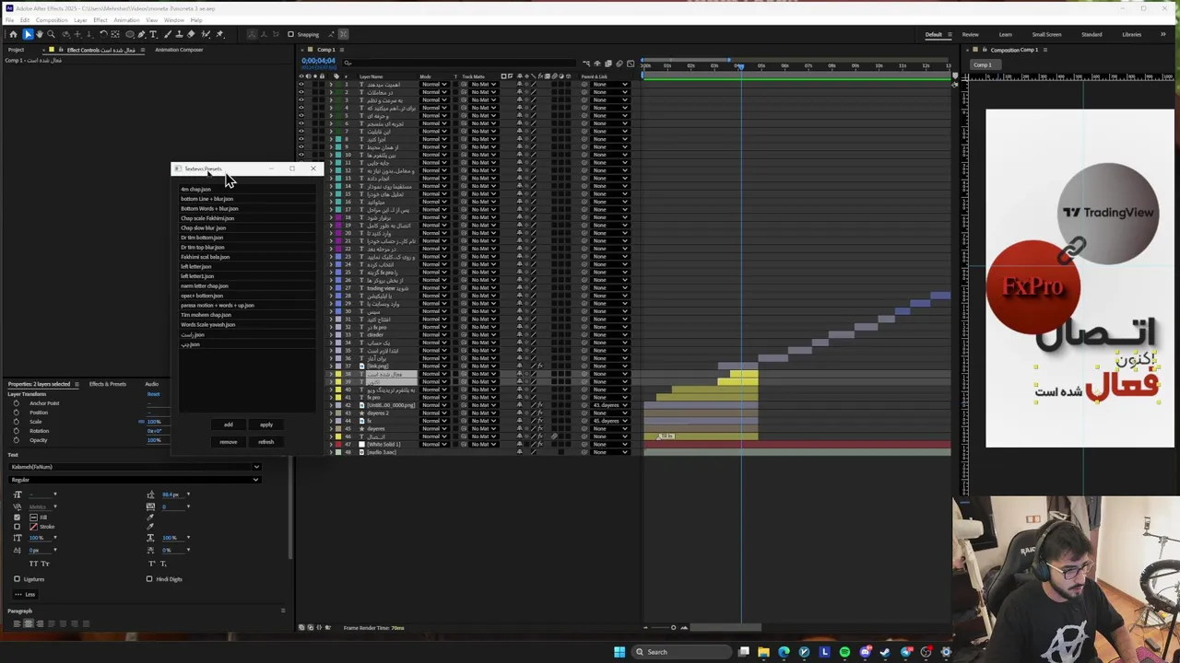1180x663 pixels.
Task: Toggle the Opacity stopwatch
Action: (x=16, y=440)
